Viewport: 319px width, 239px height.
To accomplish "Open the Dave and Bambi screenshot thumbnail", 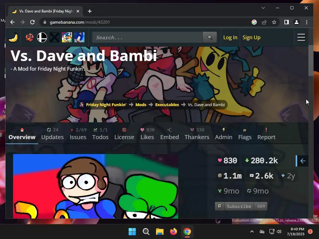I will pos(96,186).
